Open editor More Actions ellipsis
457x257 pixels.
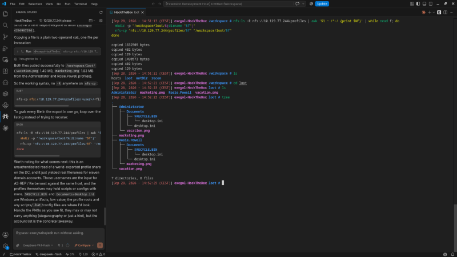pyautogui.click(x=452, y=12)
